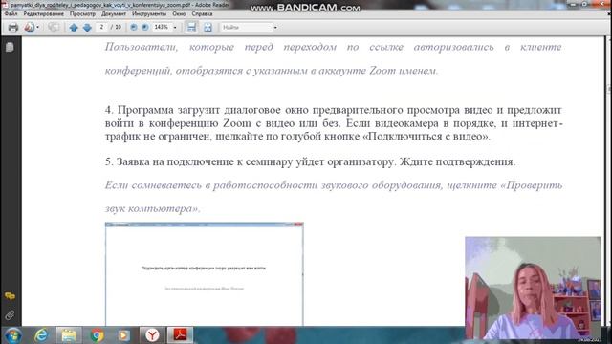Screen dimensions: 612x344
Task: Open Yandex Browser from the taskbar
Action: (152, 335)
